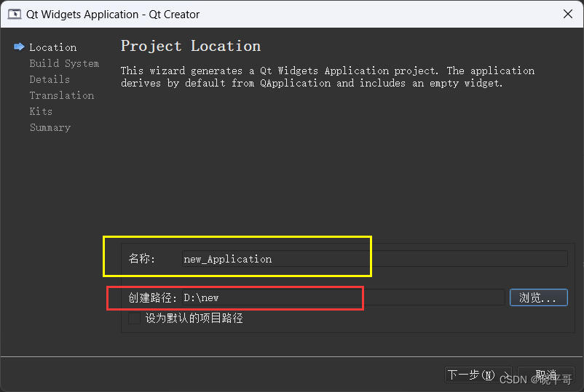584x392 pixels.
Task: Open the Summary step in sidebar
Action: tap(50, 127)
